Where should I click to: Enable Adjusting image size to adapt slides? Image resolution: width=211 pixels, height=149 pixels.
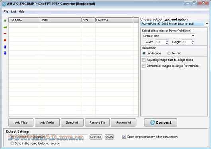[x=144, y=60]
